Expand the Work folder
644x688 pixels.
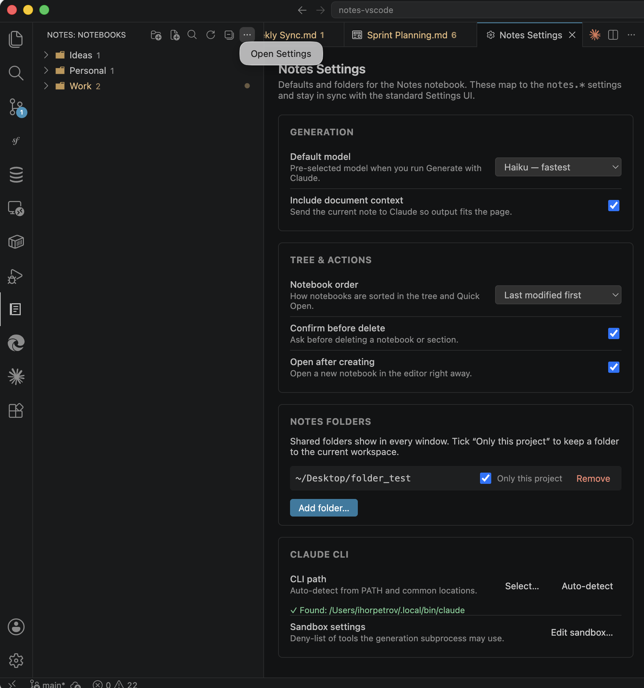(46, 86)
